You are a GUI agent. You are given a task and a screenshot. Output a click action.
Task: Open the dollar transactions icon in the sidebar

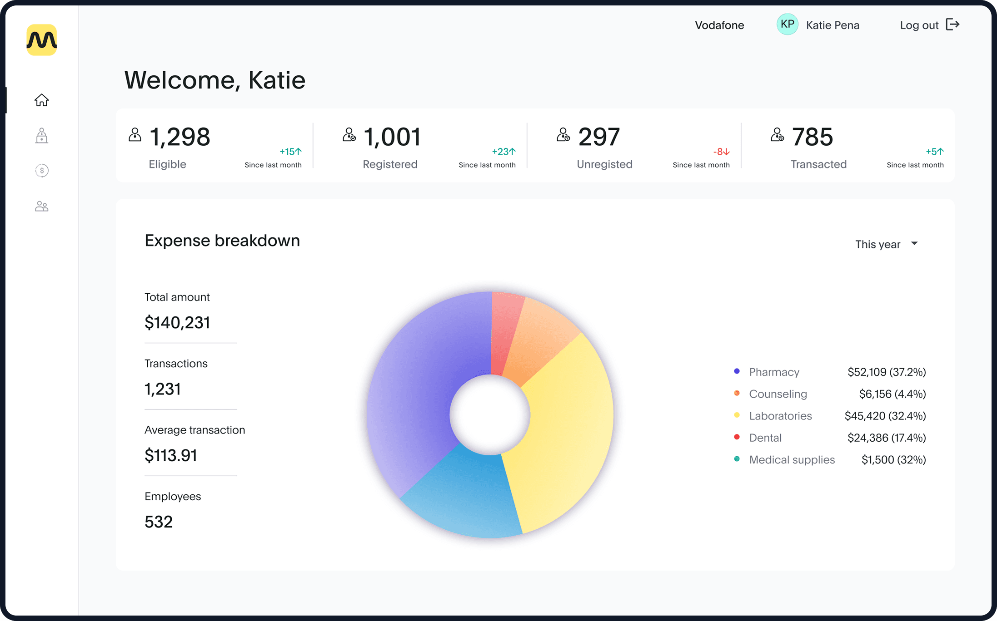pyautogui.click(x=41, y=171)
